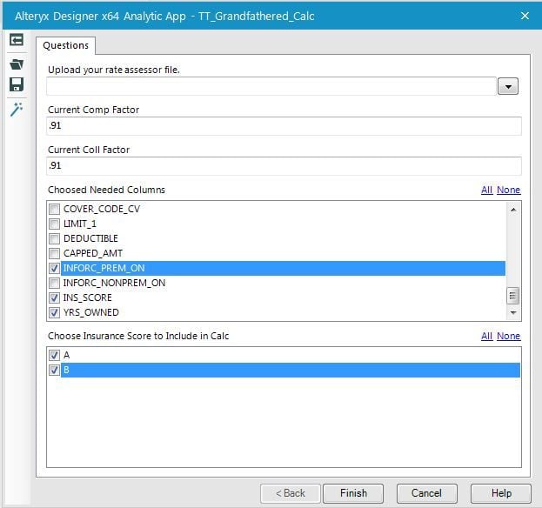Image resolution: width=542 pixels, height=508 pixels.
Task: Select None for insurance scores
Action: (508, 336)
